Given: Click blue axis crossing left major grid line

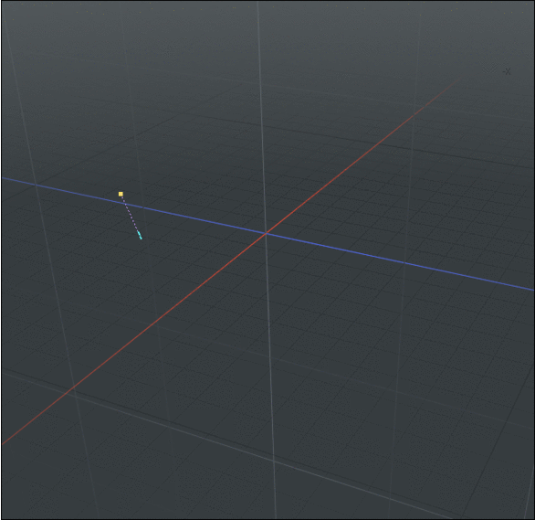Looking at the screenshot, I should 36,185.
